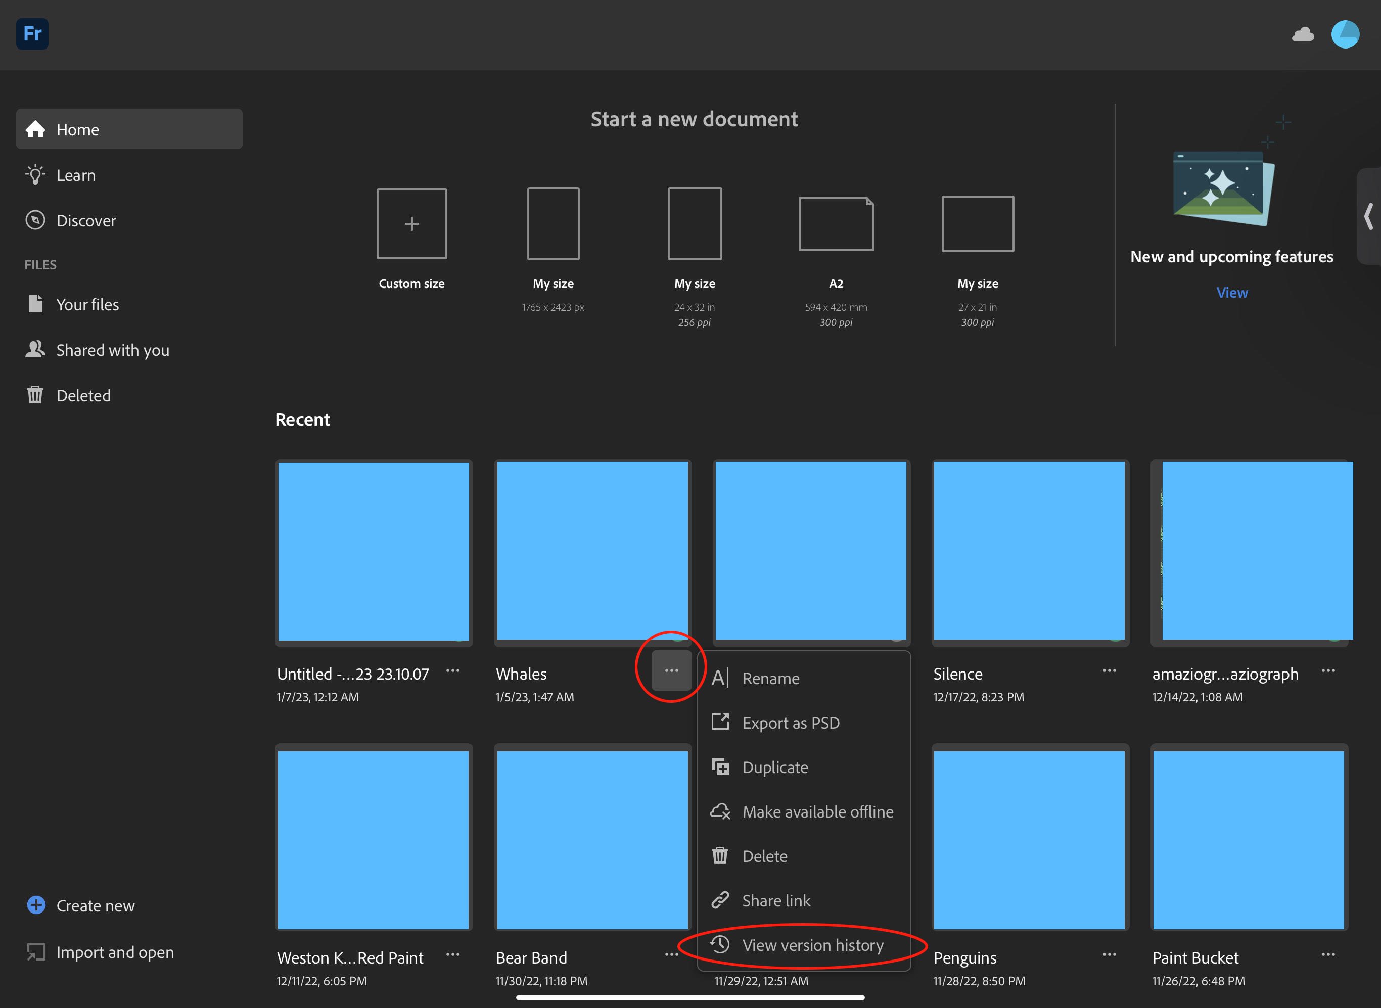Open the more options menu for Silence
Image resolution: width=1381 pixels, height=1008 pixels.
(1109, 670)
